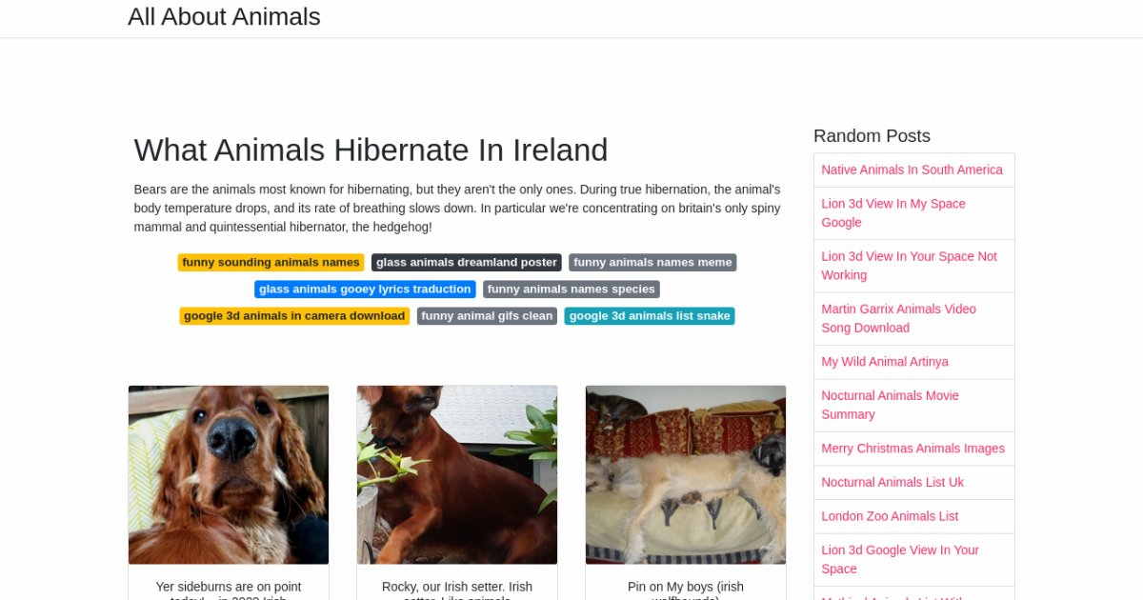Open the All About Animals home link
The image size is (1143, 600).
[x=224, y=17]
